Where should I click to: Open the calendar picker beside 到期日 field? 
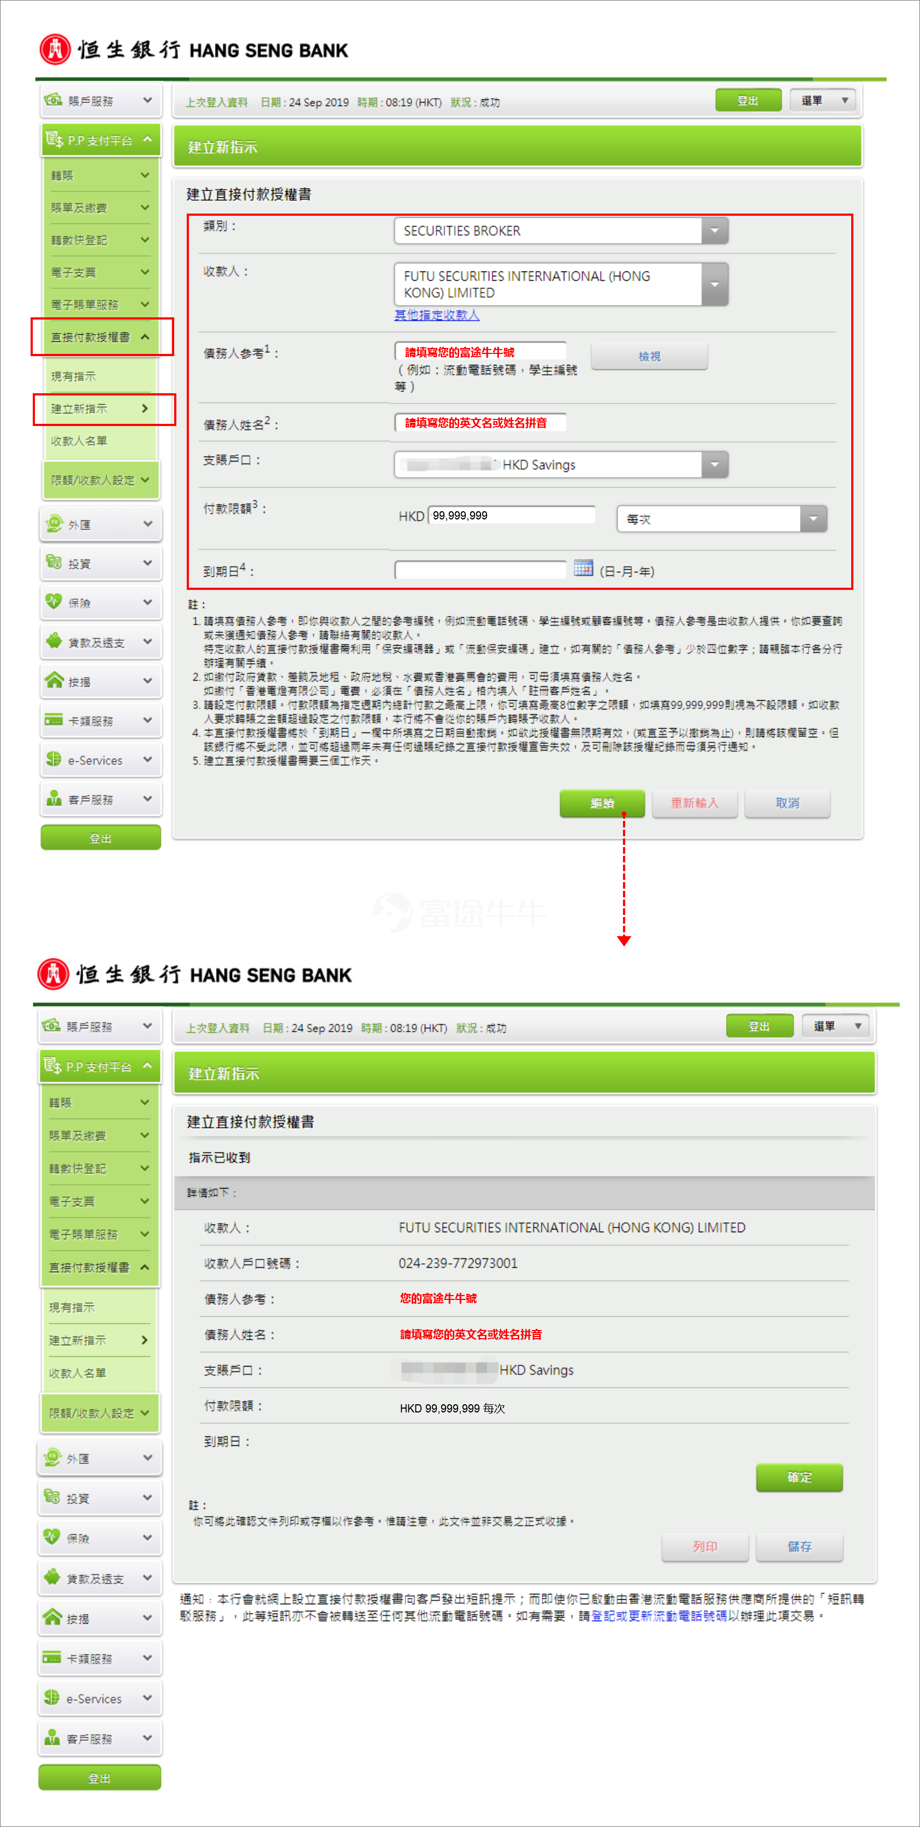coord(583,568)
